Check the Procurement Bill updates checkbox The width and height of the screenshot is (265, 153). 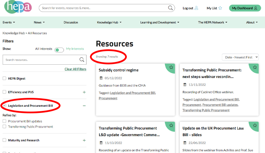[x=4, y=121]
